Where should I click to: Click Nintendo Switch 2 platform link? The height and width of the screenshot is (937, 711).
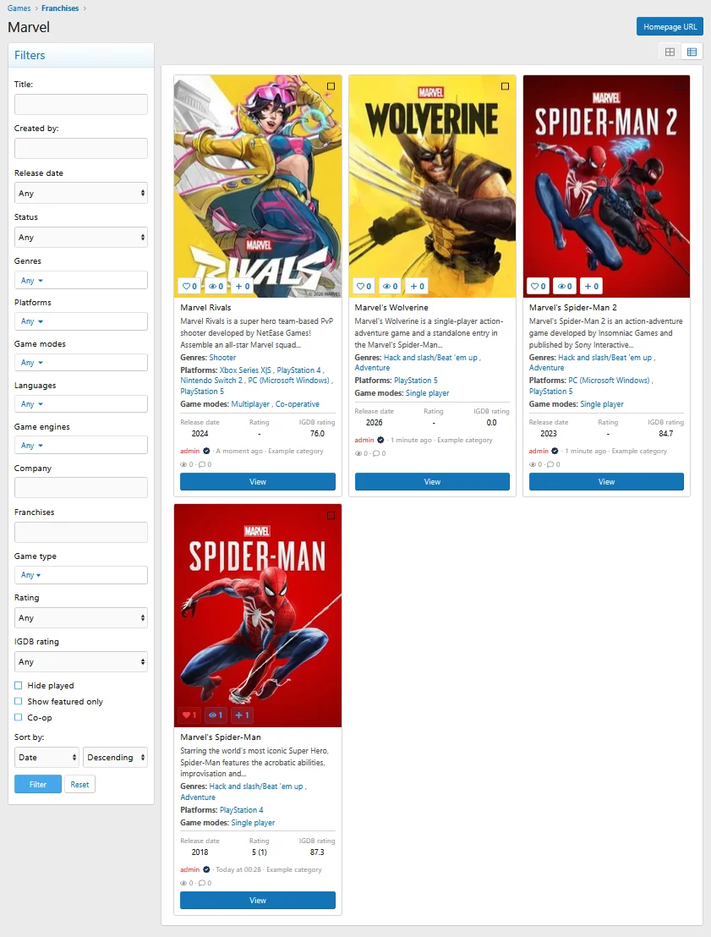[211, 381]
